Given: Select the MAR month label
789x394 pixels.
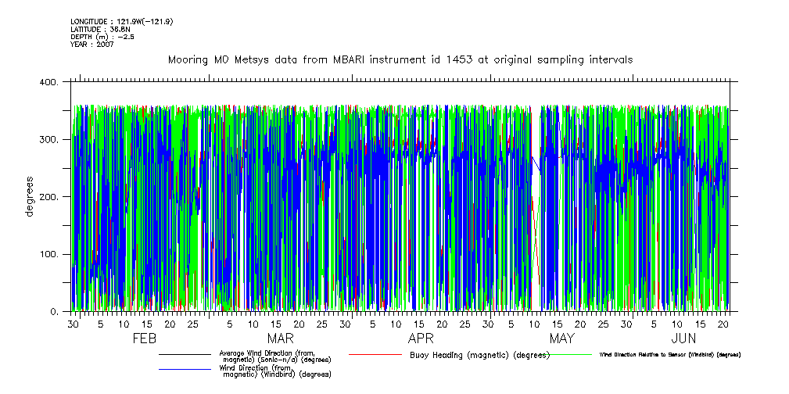Looking at the screenshot, I should tap(280, 338).
